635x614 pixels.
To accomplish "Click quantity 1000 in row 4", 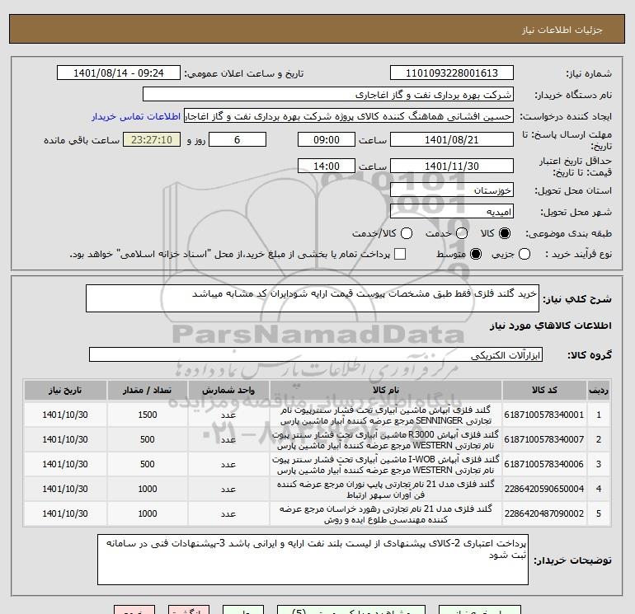I will [x=148, y=489].
